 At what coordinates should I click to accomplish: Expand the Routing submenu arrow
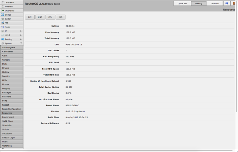[x=21, y=39]
